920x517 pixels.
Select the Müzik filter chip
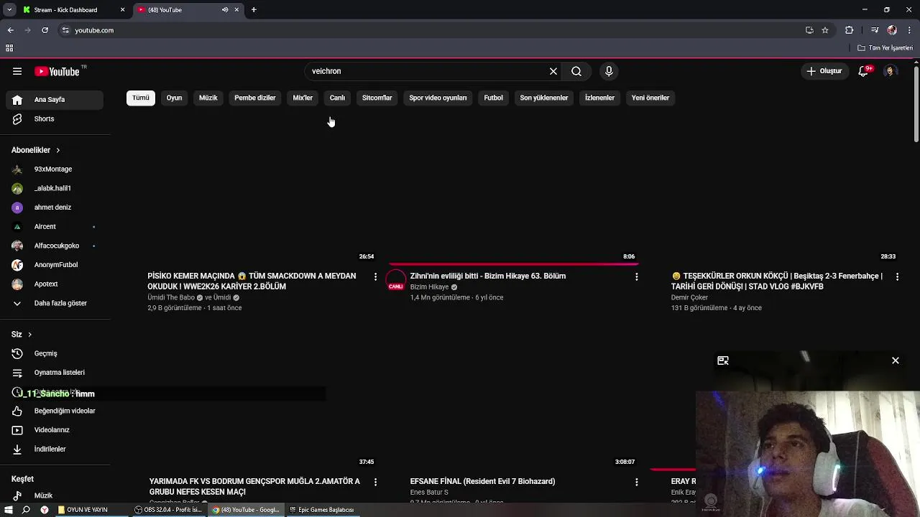(x=208, y=98)
